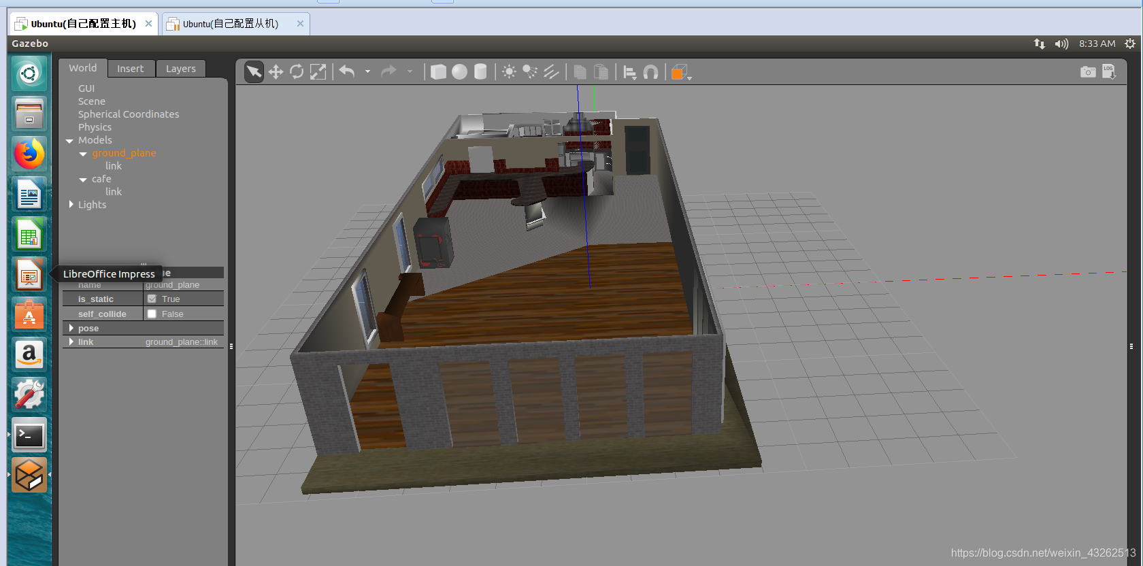The image size is (1143, 566).
Task: Select Scene in the world tree
Action: coord(92,101)
